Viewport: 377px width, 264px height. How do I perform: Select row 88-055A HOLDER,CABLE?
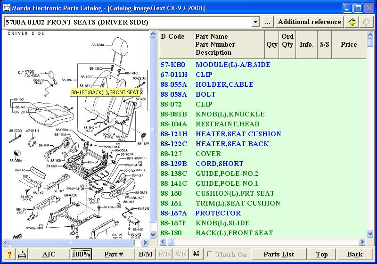262,84
